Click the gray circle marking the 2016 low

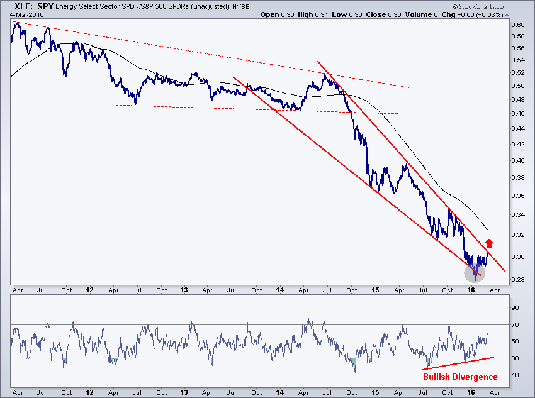click(x=475, y=271)
